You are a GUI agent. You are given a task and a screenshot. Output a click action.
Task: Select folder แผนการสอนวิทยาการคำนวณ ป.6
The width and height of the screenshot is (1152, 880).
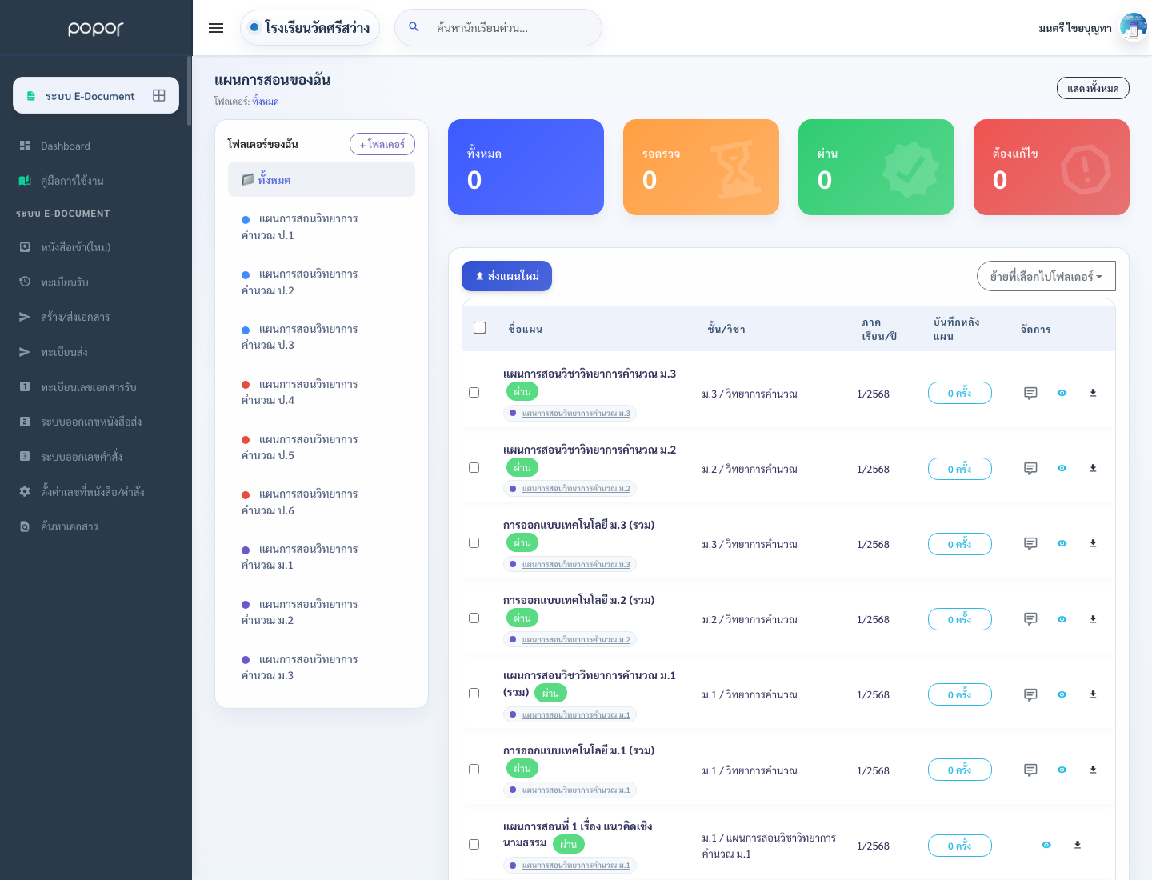click(x=322, y=502)
